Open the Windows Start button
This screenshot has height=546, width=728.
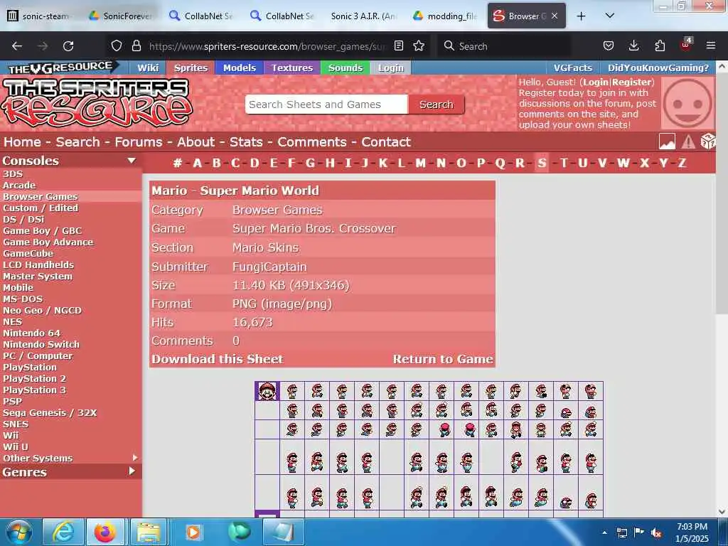point(19,532)
